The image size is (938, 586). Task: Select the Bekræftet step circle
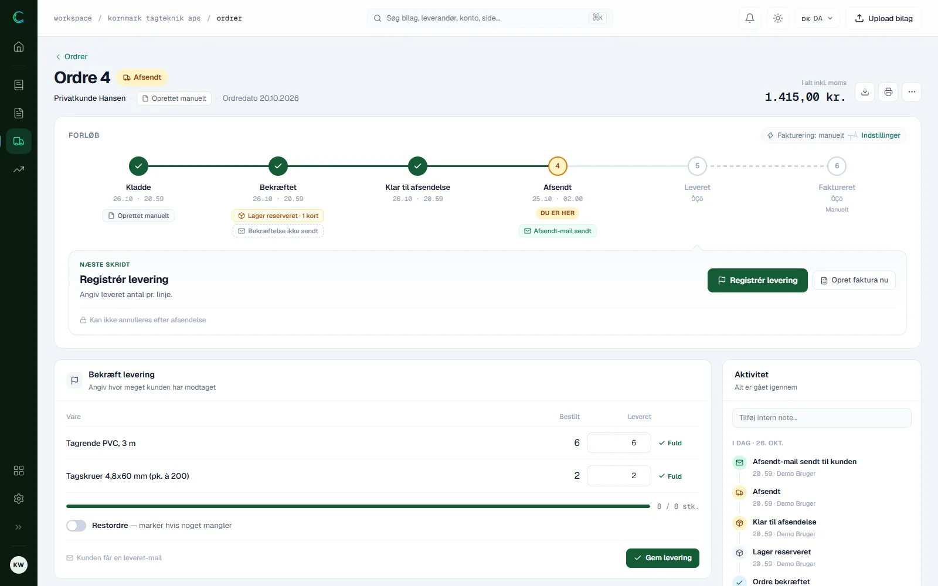tap(278, 166)
